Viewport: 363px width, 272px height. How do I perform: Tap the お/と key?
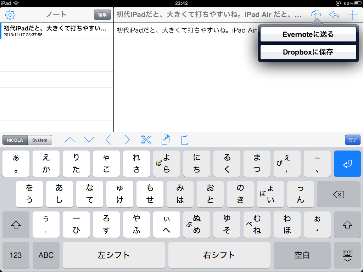click(x=210, y=194)
